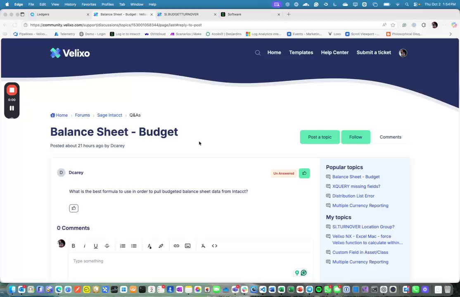This screenshot has height=297, width=460.
Task: Clear formatting in comment editor
Action: tap(203, 246)
